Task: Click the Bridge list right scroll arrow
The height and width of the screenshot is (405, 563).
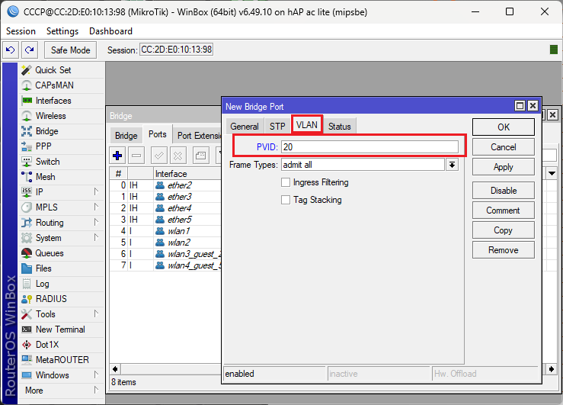Action: 552,368
